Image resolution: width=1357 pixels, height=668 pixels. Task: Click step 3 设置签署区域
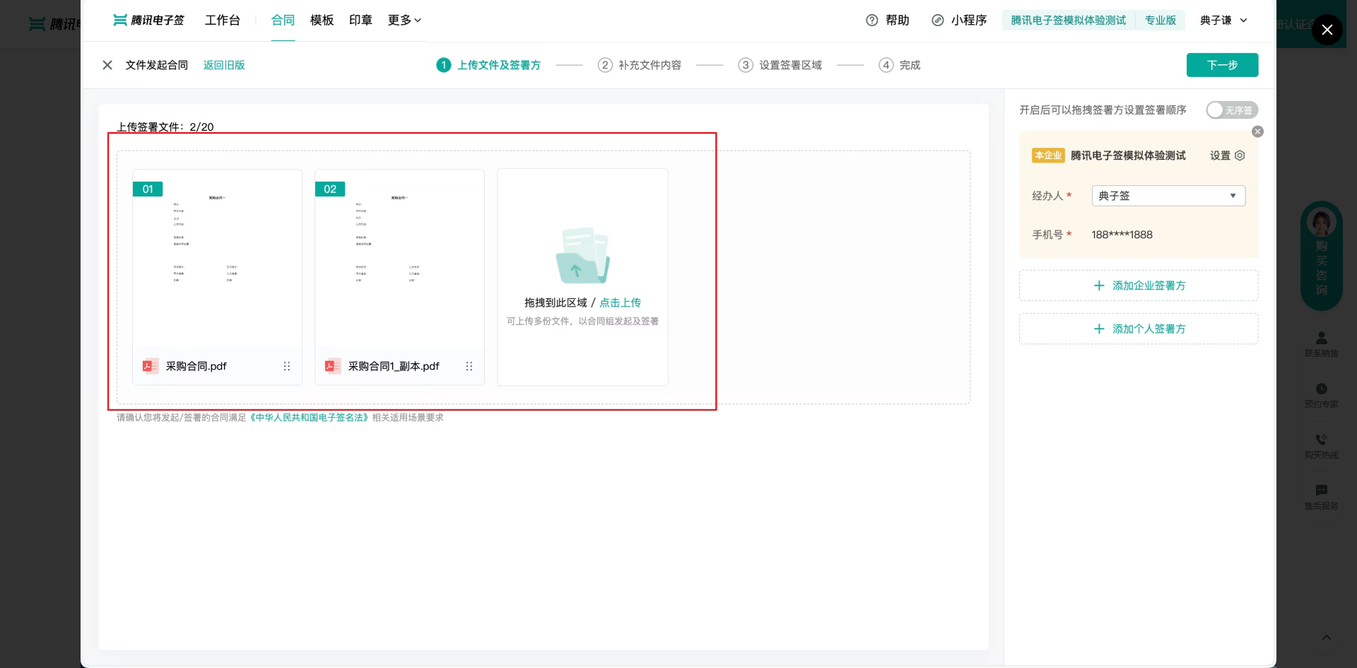[x=780, y=65]
